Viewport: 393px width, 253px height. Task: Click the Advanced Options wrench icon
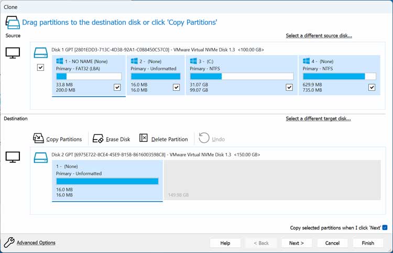point(9,243)
